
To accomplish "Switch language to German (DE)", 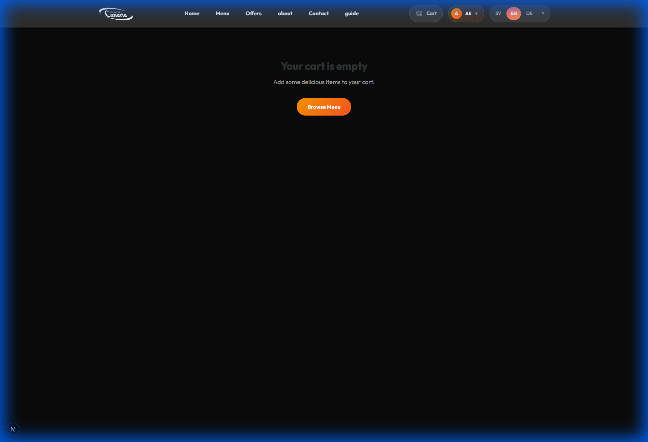I will click(529, 14).
